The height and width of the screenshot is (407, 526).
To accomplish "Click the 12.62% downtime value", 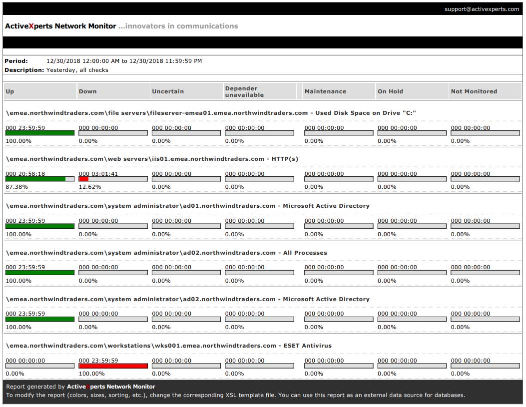I will 89,187.
